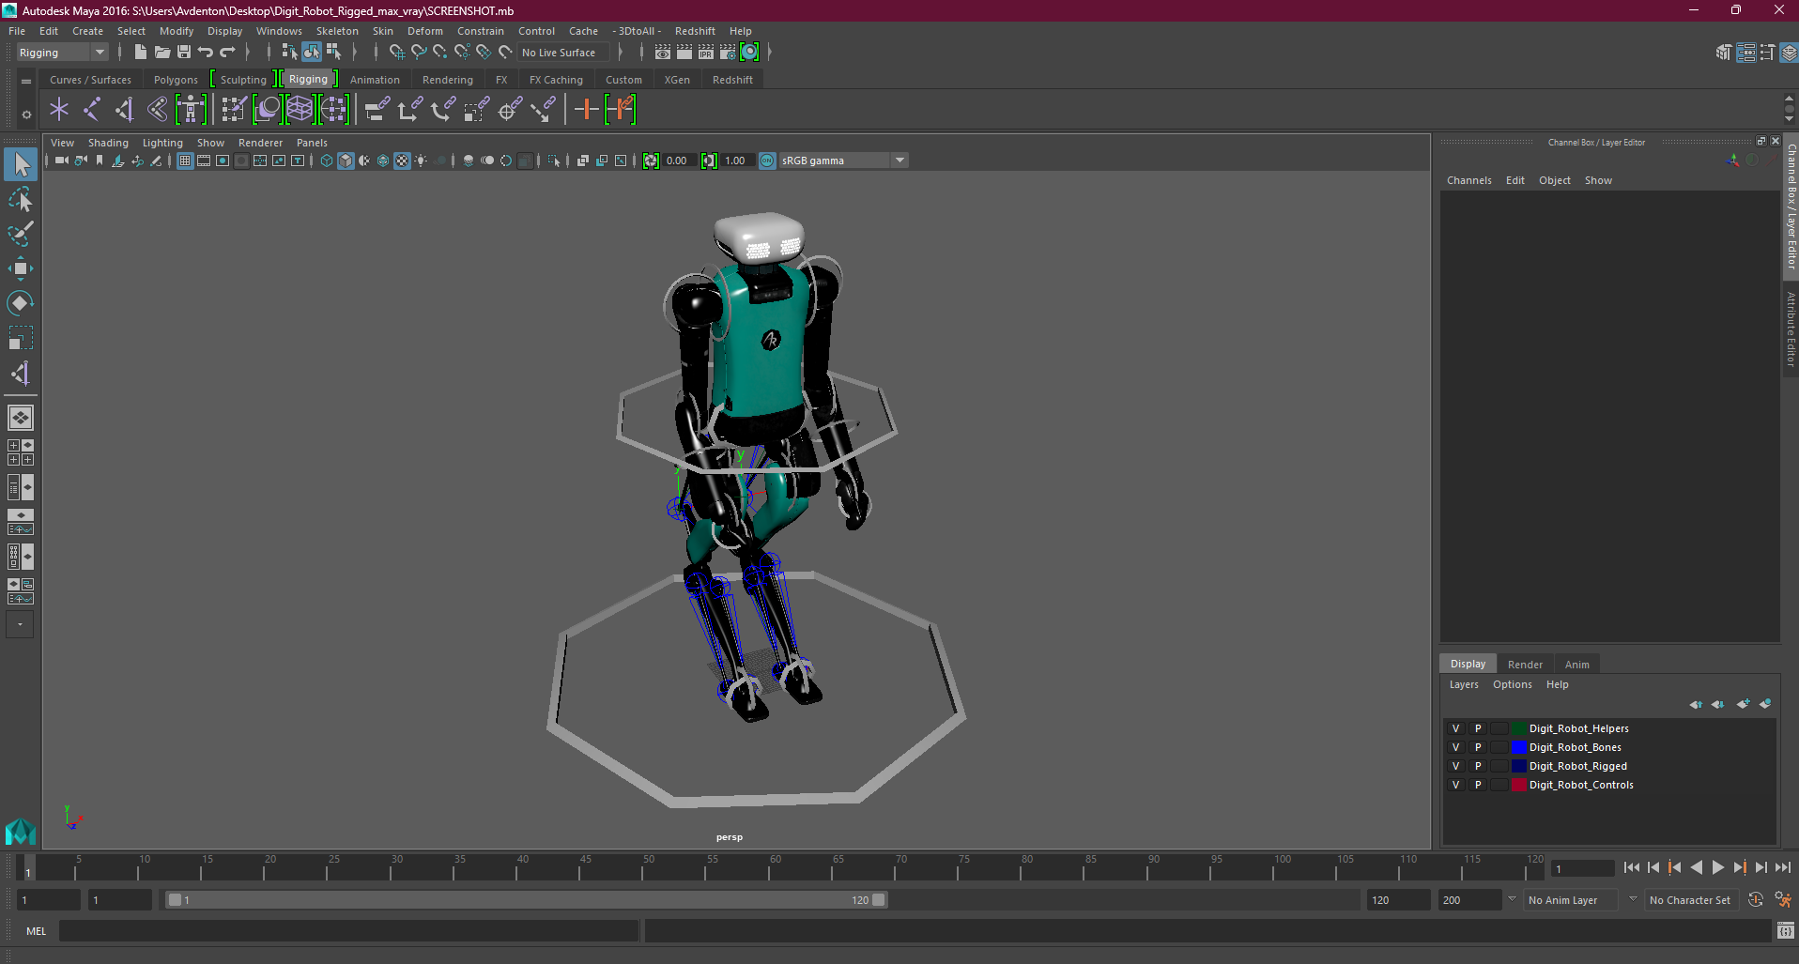The width and height of the screenshot is (1799, 964).
Task: Toggle visibility of Digit_Robot_Helpers layer
Action: pyautogui.click(x=1456, y=728)
